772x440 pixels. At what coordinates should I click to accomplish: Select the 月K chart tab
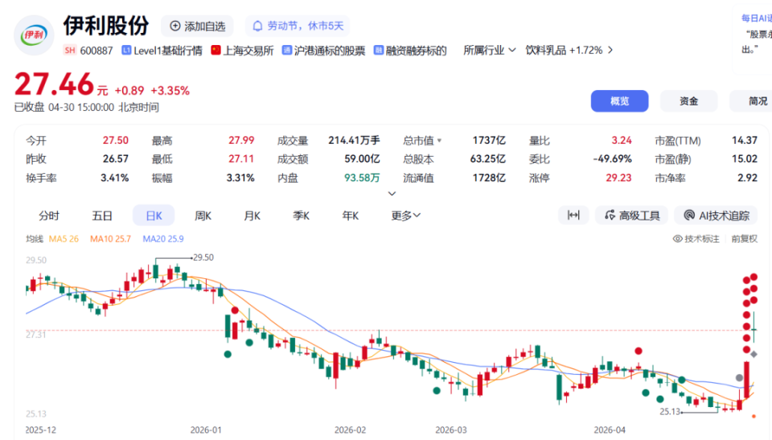point(252,216)
